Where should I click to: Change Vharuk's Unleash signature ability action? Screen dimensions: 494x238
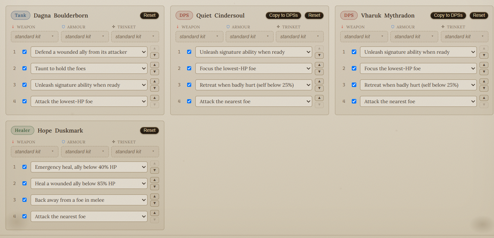coord(418,52)
